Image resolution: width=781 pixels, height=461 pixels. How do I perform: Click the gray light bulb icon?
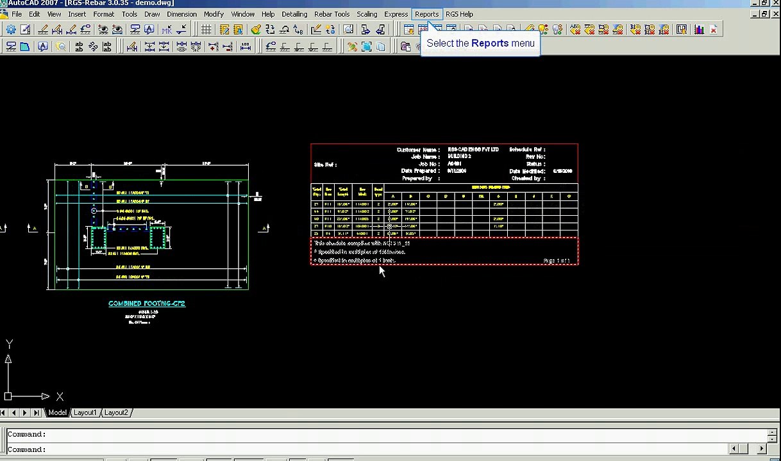(557, 29)
